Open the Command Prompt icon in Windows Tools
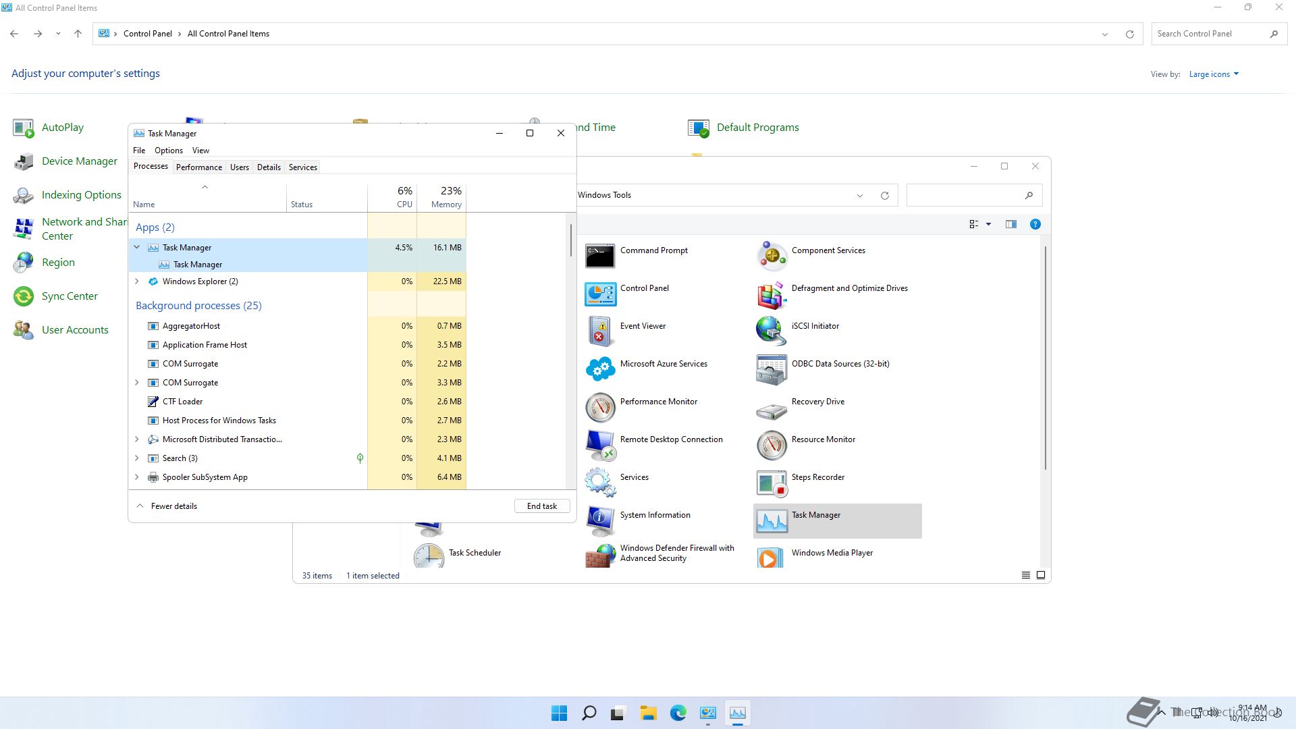 tap(600, 256)
